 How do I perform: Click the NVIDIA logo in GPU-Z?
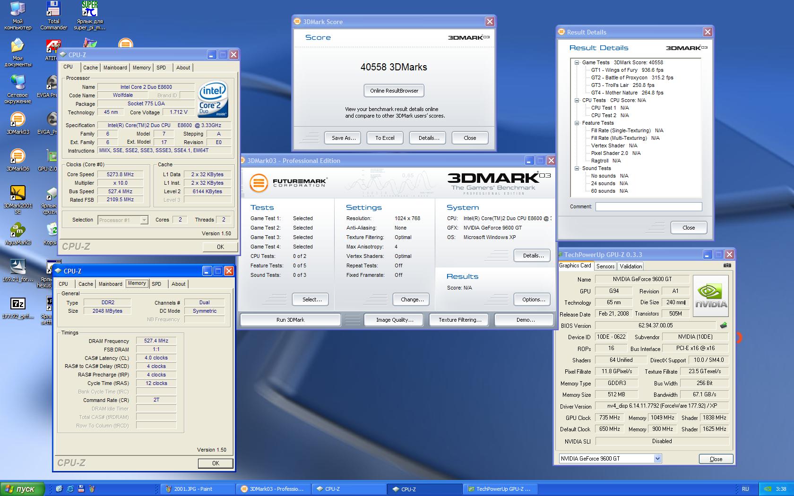710,296
